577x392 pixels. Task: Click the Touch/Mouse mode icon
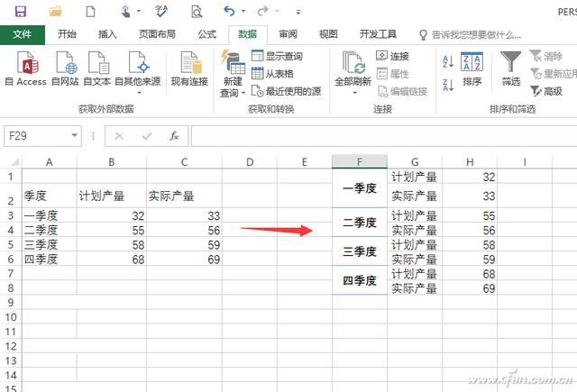pos(125,12)
